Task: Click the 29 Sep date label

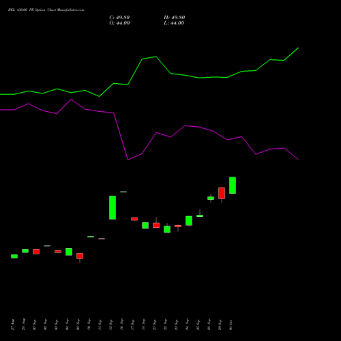Action: (x=220, y=325)
